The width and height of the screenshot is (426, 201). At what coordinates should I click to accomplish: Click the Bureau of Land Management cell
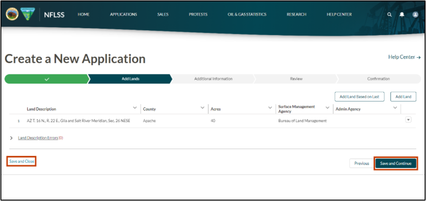coord(303,121)
